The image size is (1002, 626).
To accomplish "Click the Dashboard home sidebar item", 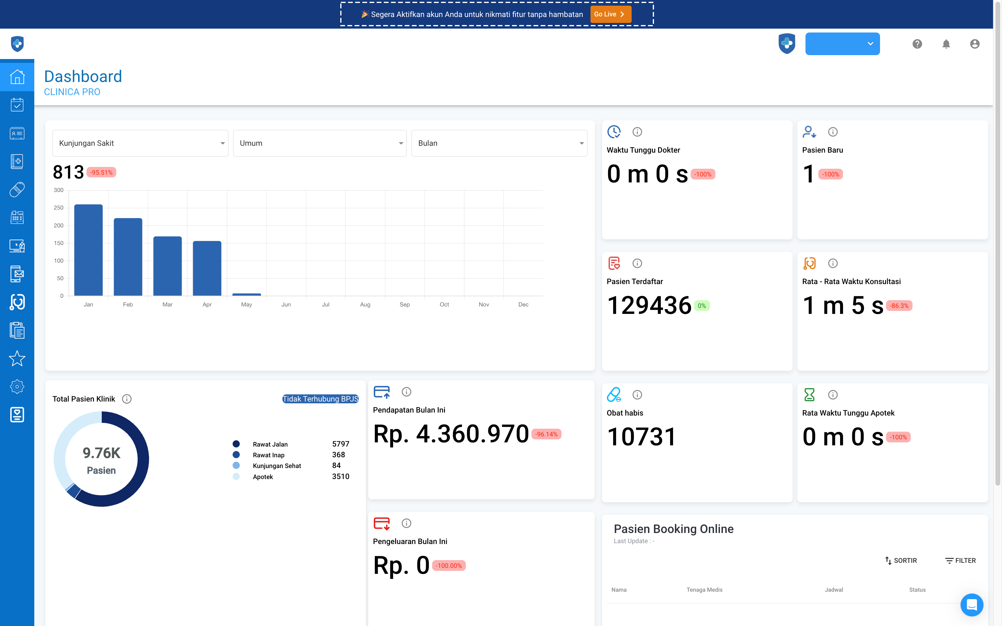I will tap(17, 77).
